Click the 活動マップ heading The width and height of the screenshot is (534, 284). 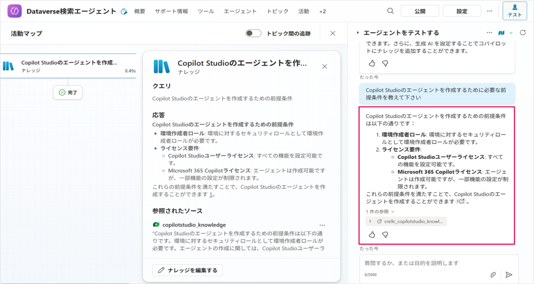(26, 33)
